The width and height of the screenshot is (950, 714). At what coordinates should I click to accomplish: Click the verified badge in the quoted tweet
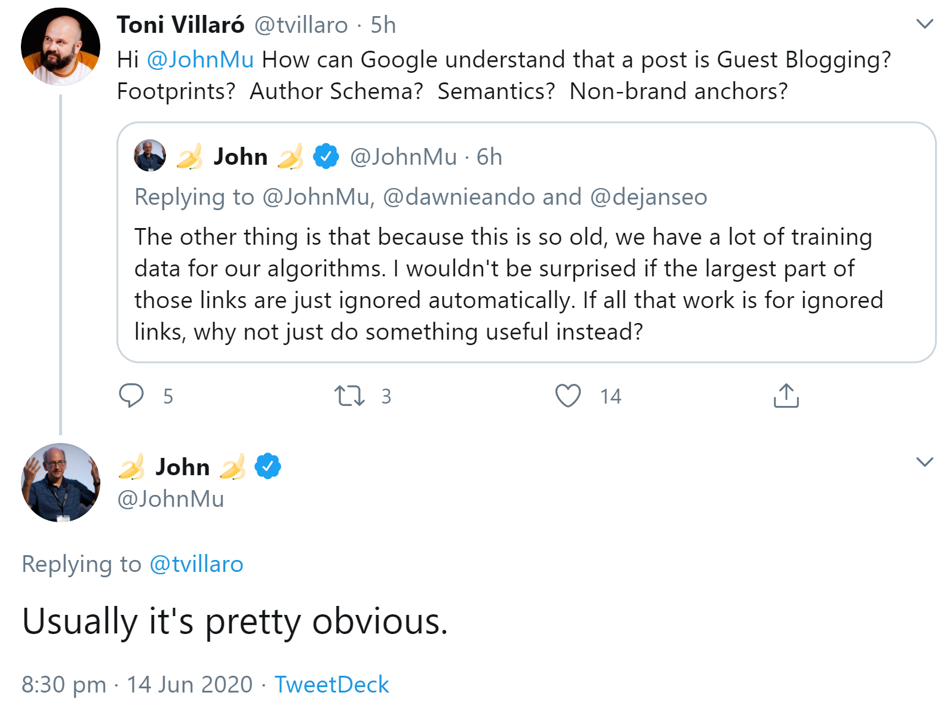point(326,156)
